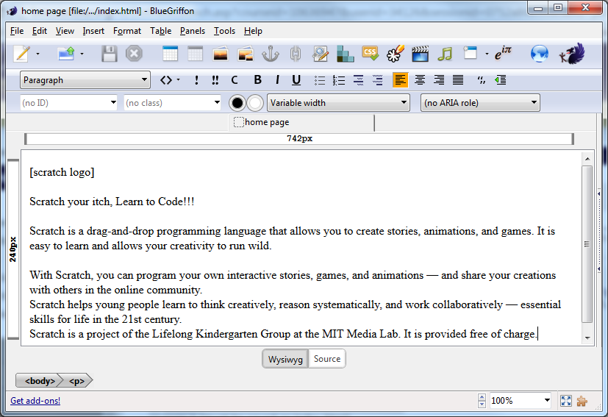The image size is (608, 417).
Task: Toggle the ordered numbered list
Action: point(338,80)
